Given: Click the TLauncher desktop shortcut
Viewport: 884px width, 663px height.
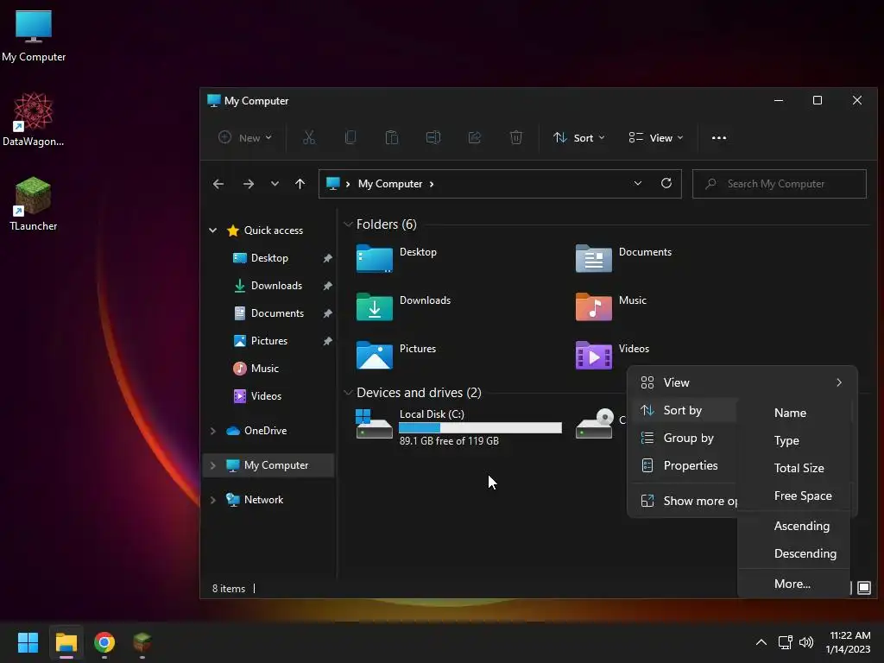Looking at the screenshot, I should (34, 204).
